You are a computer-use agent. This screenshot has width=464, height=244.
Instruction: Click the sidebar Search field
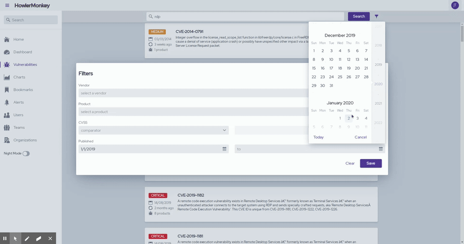pyautogui.click(x=31, y=20)
